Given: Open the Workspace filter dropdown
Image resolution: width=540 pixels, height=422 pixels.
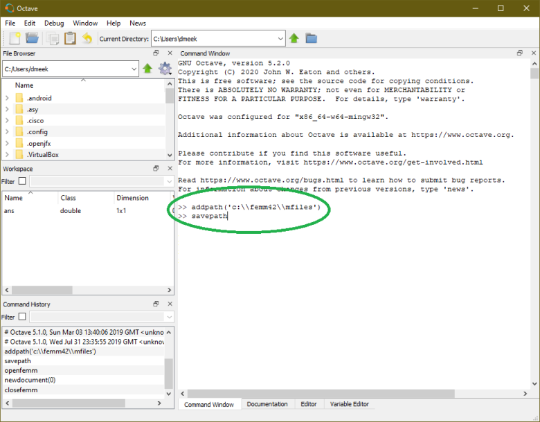Looking at the screenshot, I should [x=169, y=181].
